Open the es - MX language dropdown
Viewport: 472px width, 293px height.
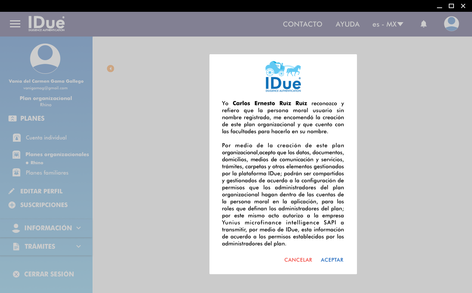coord(388,24)
